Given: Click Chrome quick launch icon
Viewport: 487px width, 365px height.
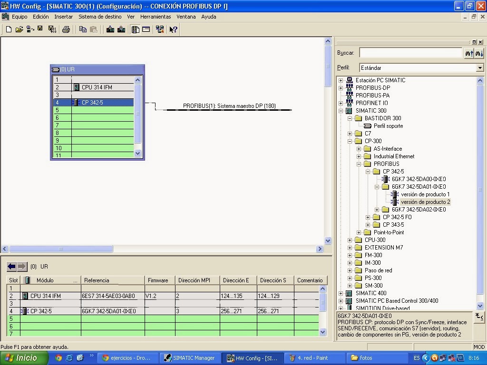Looking at the screenshot, I should [58, 358].
